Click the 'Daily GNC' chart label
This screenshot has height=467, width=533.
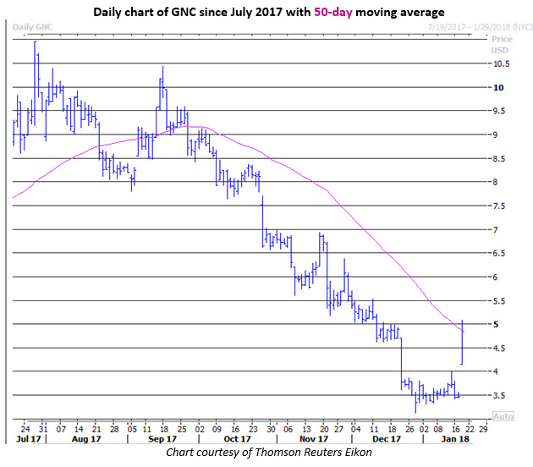(32, 27)
